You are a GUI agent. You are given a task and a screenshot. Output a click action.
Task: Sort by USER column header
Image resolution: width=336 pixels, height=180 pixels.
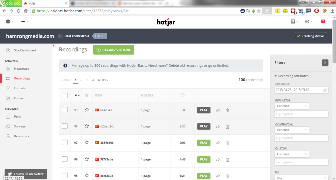coord(98,95)
